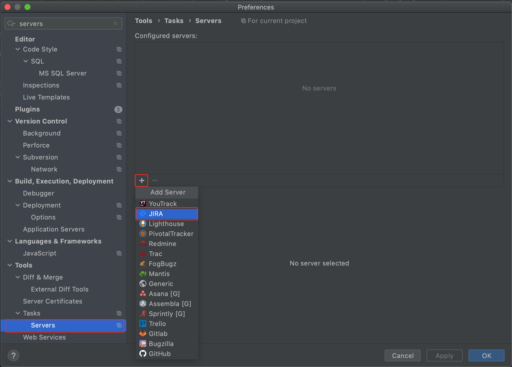This screenshot has width=512, height=367.
Task: Select Generic server option
Action: point(161,284)
